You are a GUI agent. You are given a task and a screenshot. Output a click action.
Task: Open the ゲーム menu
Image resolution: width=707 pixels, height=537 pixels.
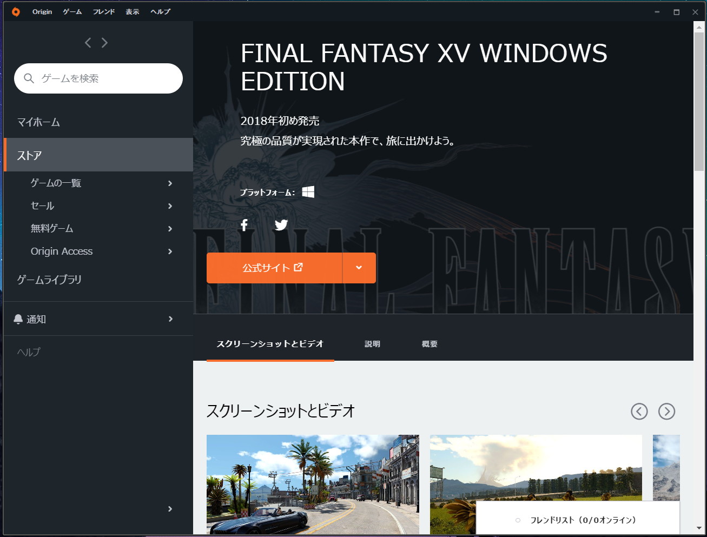(x=72, y=12)
